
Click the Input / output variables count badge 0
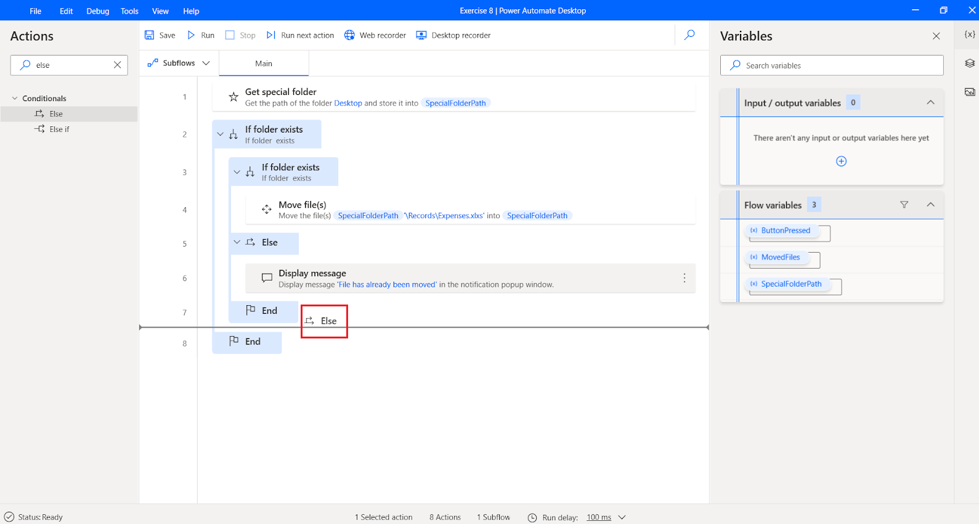click(x=853, y=102)
